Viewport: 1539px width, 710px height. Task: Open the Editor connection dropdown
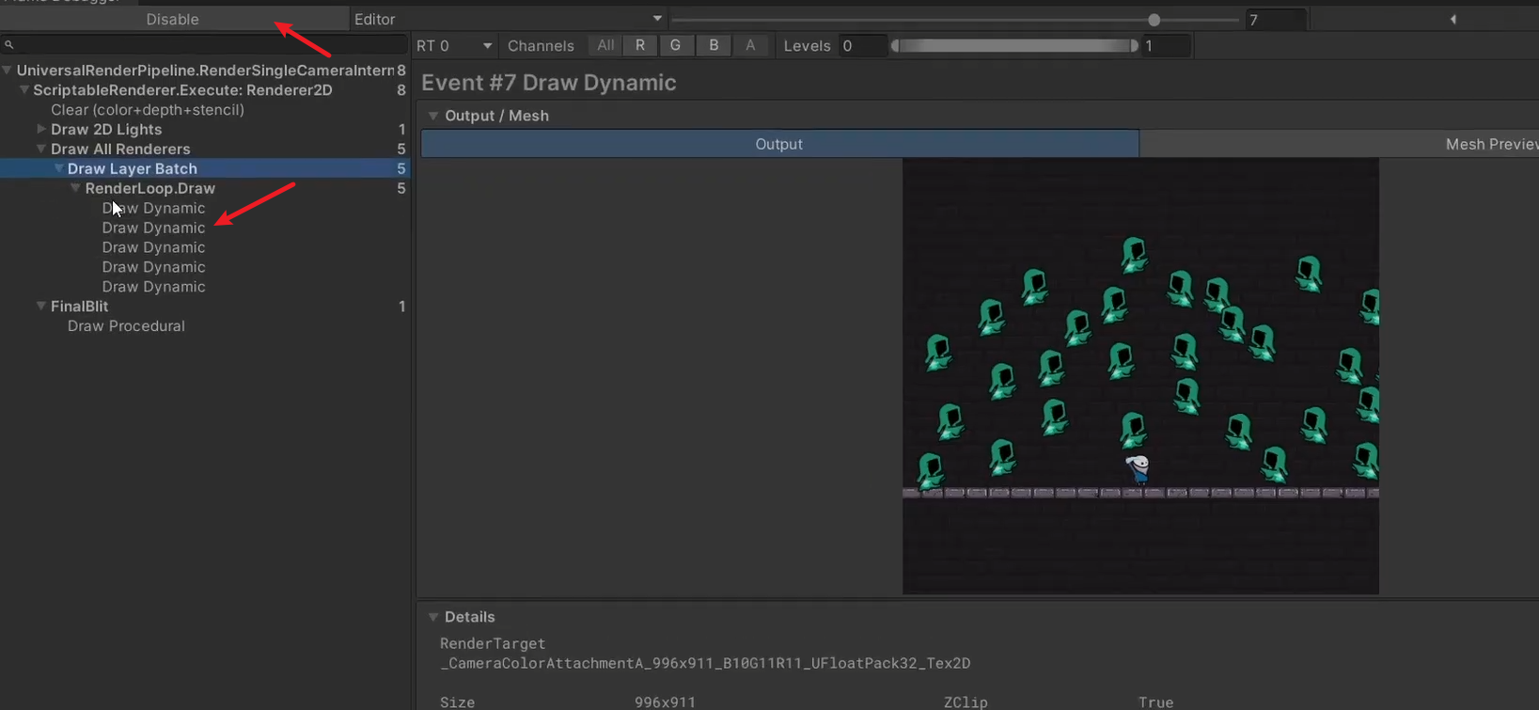click(508, 19)
